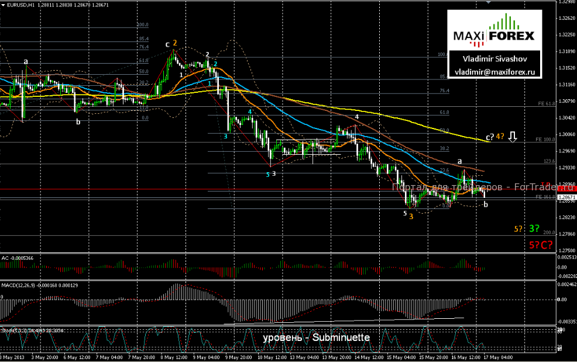
Task: Click the red candlestick icon below MAXi lettering
Action: [478, 43]
